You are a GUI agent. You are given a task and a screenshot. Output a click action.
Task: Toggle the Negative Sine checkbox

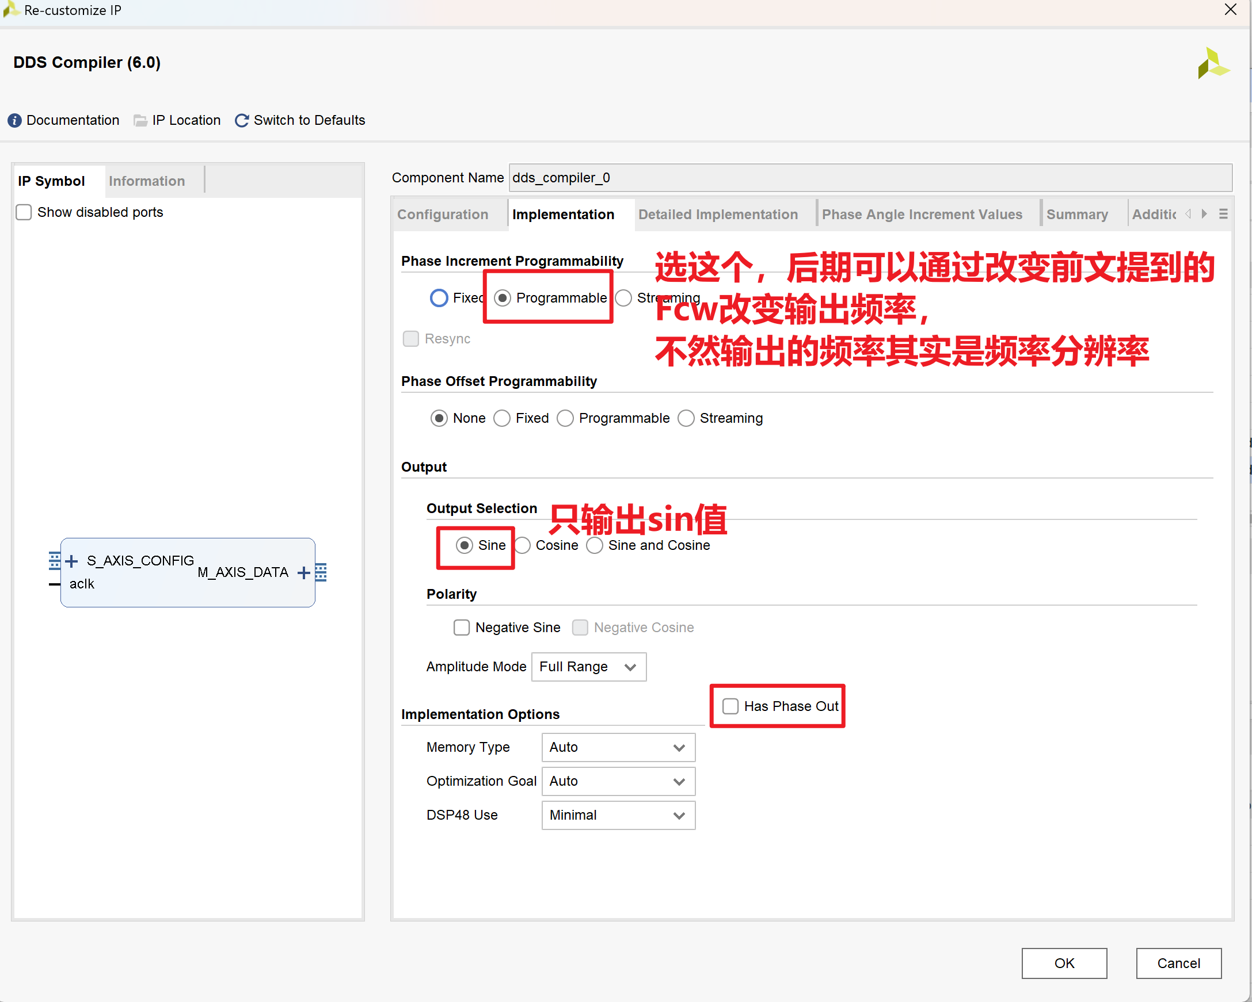coord(462,628)
